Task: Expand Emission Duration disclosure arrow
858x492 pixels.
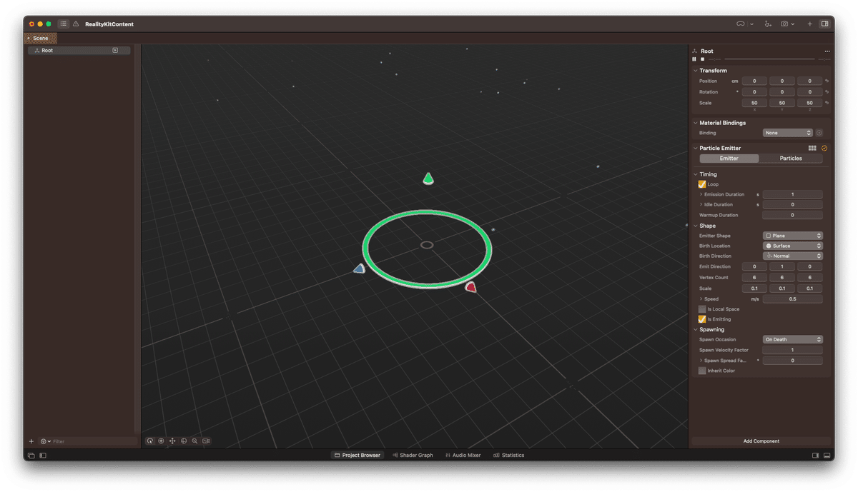Action: click(701, 194)
